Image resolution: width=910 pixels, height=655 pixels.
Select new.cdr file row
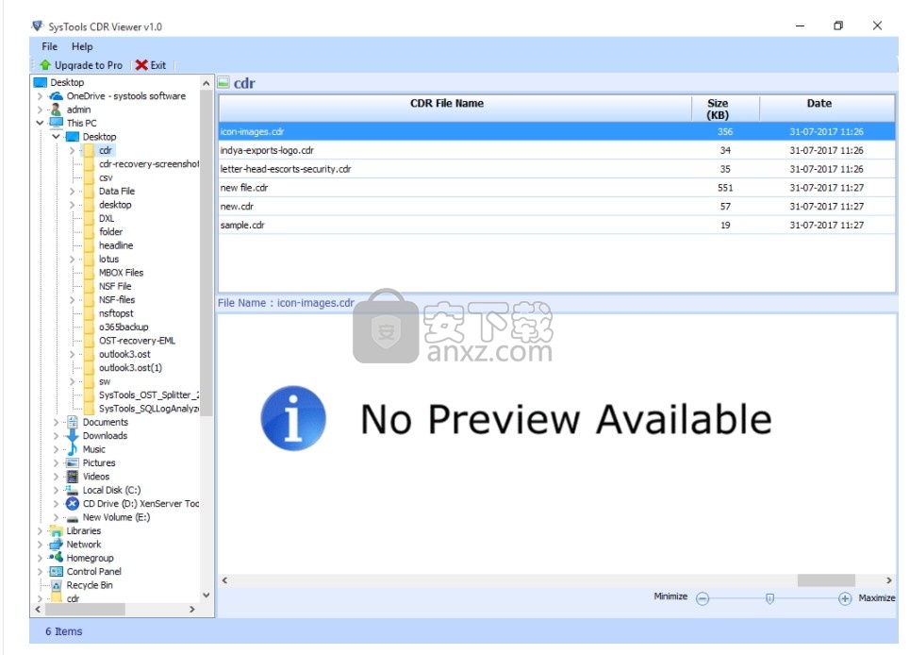pyautogui.click(x=556, y=206)
